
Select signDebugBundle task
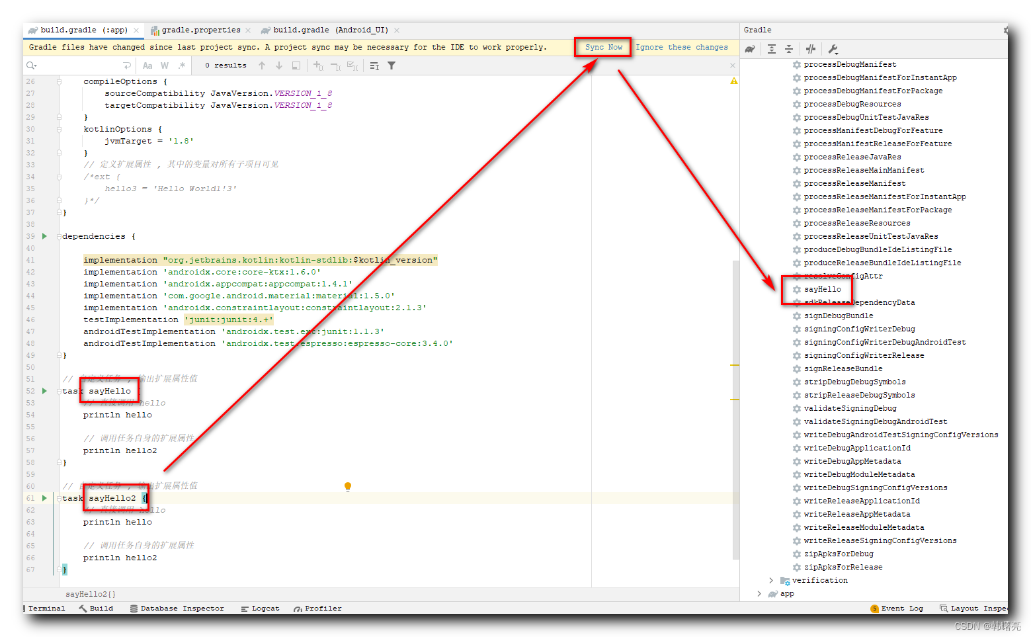pyautogui.click(x=839, y=316)
